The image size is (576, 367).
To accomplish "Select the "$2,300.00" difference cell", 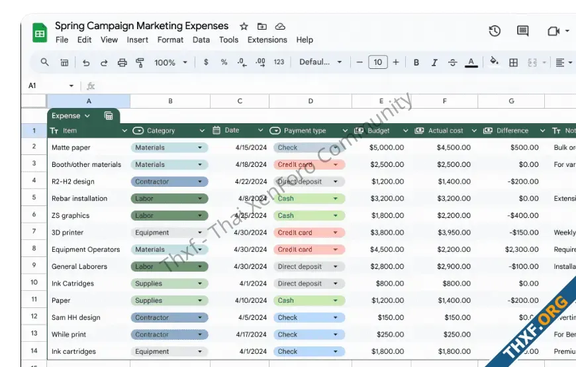I will 511,249.
